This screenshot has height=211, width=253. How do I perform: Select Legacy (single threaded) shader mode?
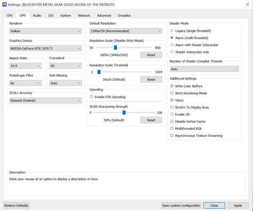pos(191,31)
